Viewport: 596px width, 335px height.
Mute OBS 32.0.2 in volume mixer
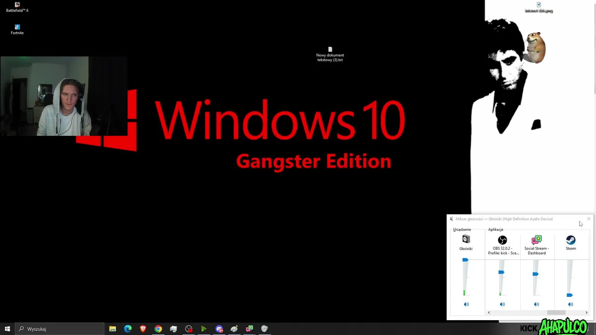pos(502,304)
